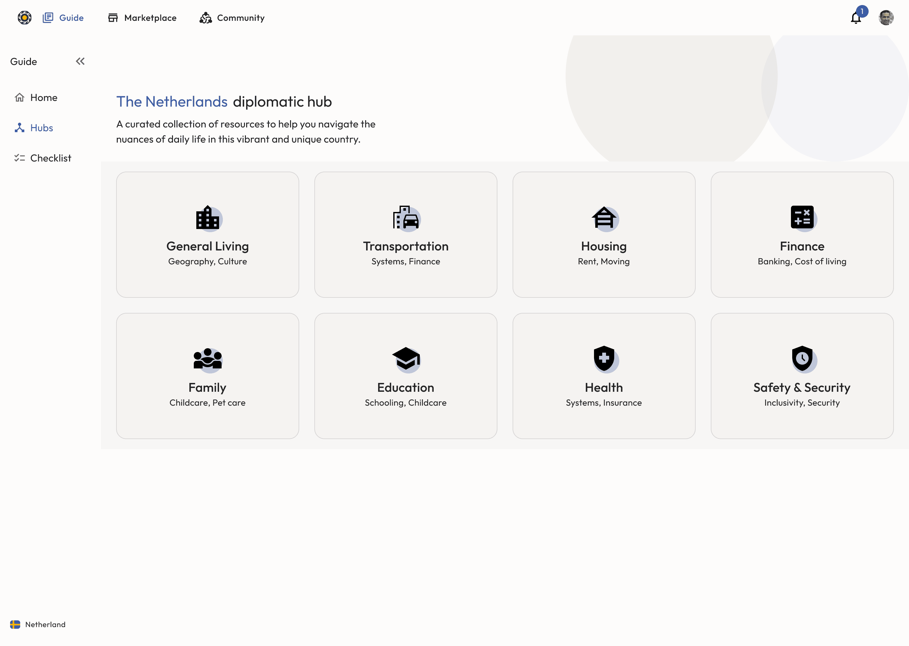The image size is (909, 646).
Task: Click the Education category icon
Action: 406,359
